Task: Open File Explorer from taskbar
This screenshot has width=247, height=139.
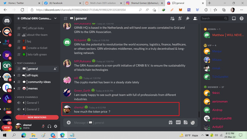Action: point(33,135)
